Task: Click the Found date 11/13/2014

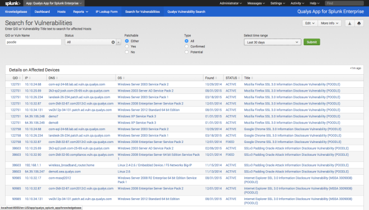Action: point(213,171)
